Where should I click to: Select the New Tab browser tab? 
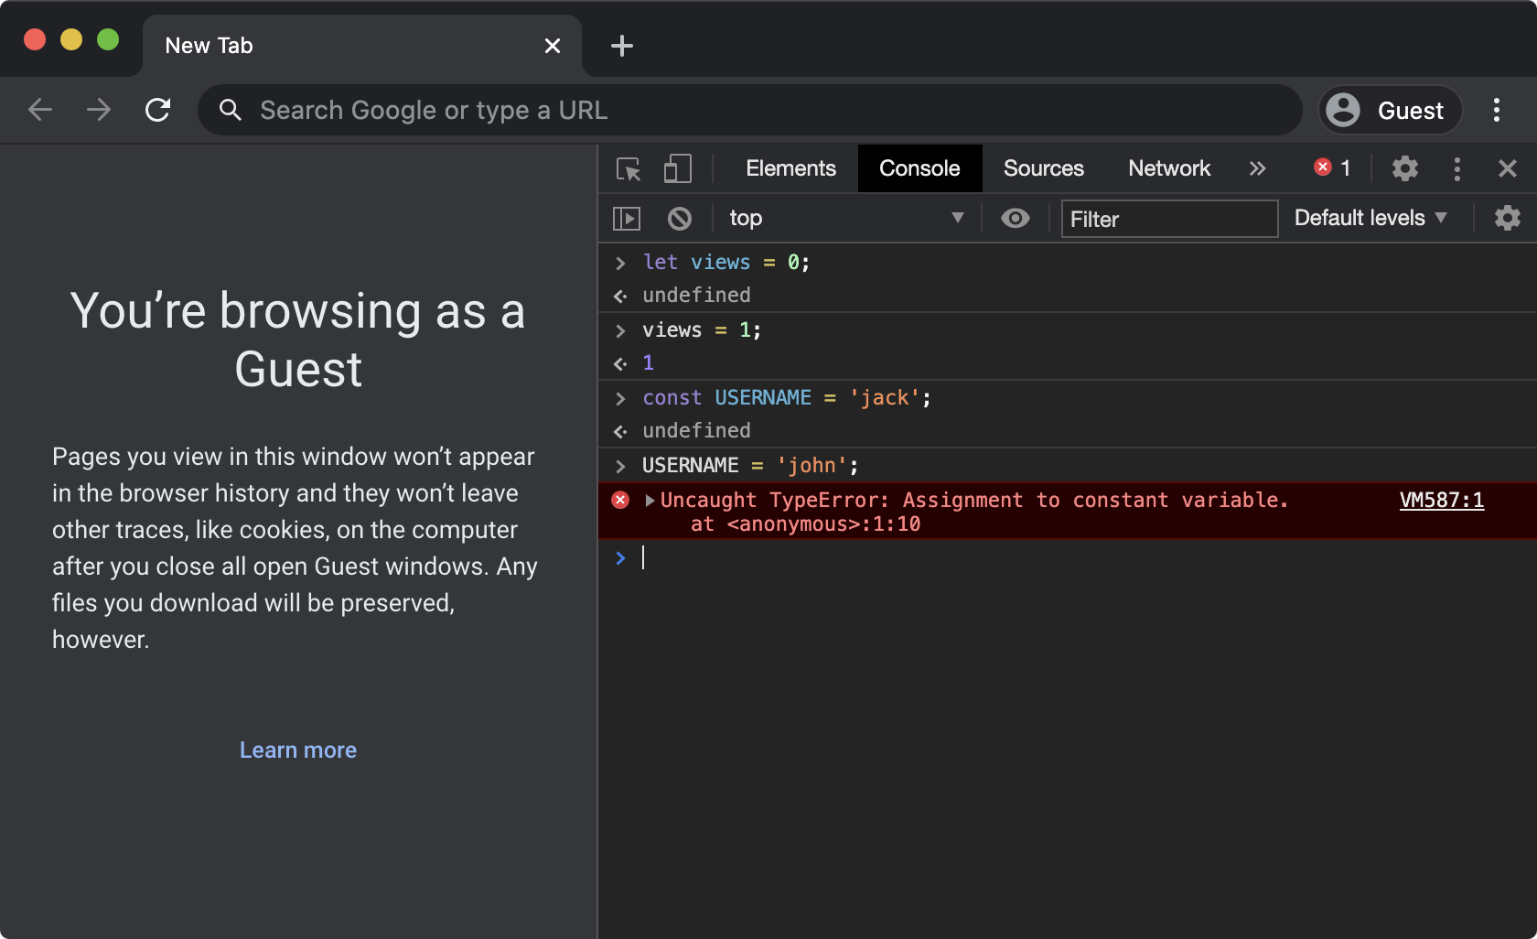362,46
